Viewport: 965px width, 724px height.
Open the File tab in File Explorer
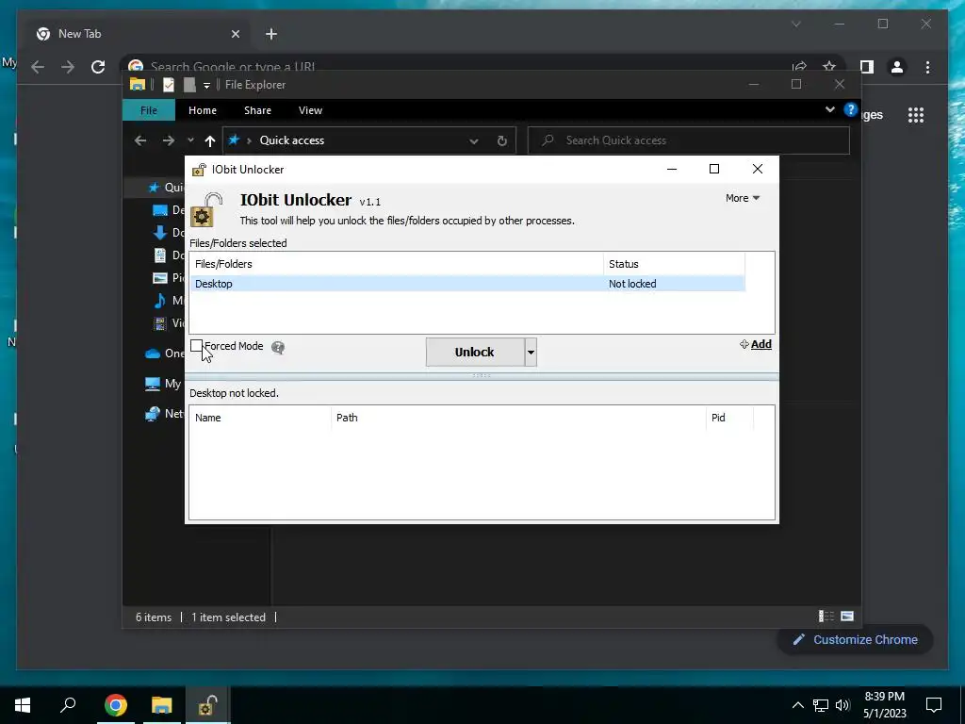149,110
